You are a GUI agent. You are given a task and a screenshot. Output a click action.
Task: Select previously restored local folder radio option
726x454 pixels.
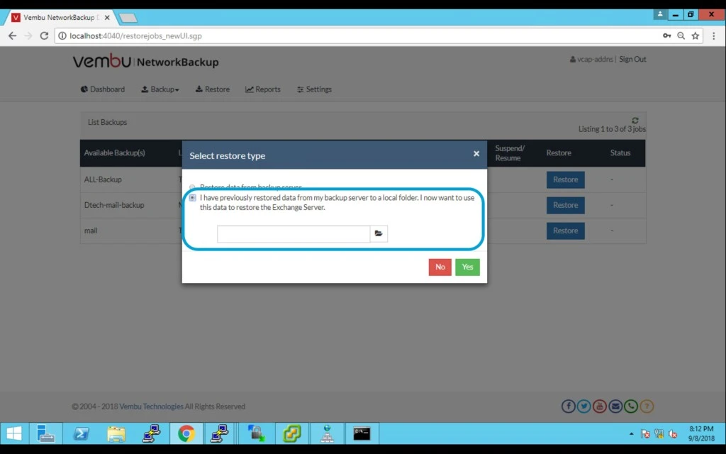193,198
